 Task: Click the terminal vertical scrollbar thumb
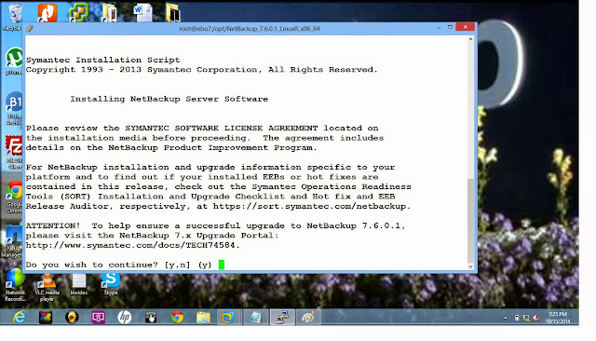point(470,221)
